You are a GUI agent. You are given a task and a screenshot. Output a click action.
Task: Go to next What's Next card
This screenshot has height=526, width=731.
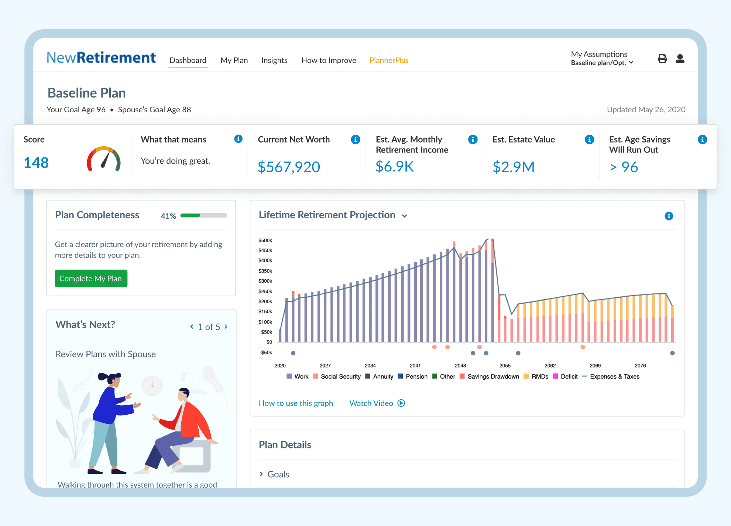pos(226,327)
